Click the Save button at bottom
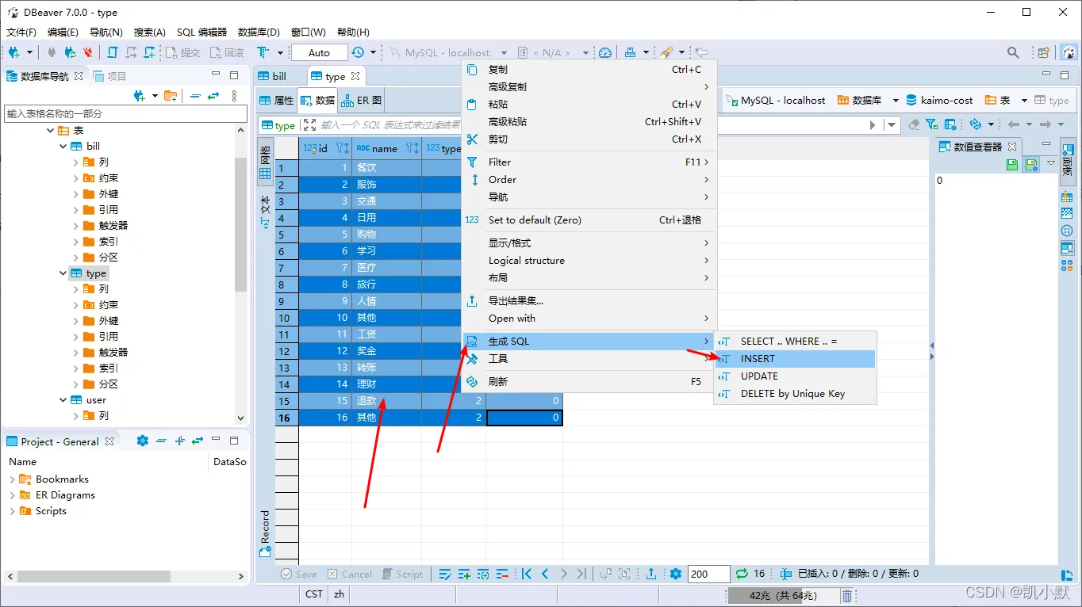This screenshot has width=1082, height=607. [299, 574]
